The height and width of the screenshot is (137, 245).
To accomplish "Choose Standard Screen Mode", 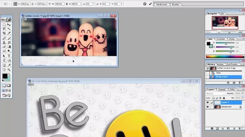I will pos(3,90).
